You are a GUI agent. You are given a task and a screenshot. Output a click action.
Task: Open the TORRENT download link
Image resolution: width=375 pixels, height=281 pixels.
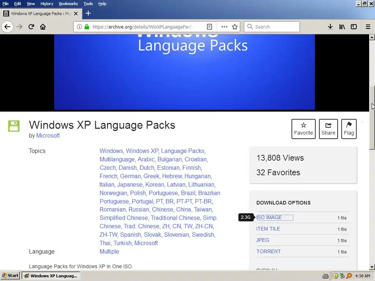268,251
